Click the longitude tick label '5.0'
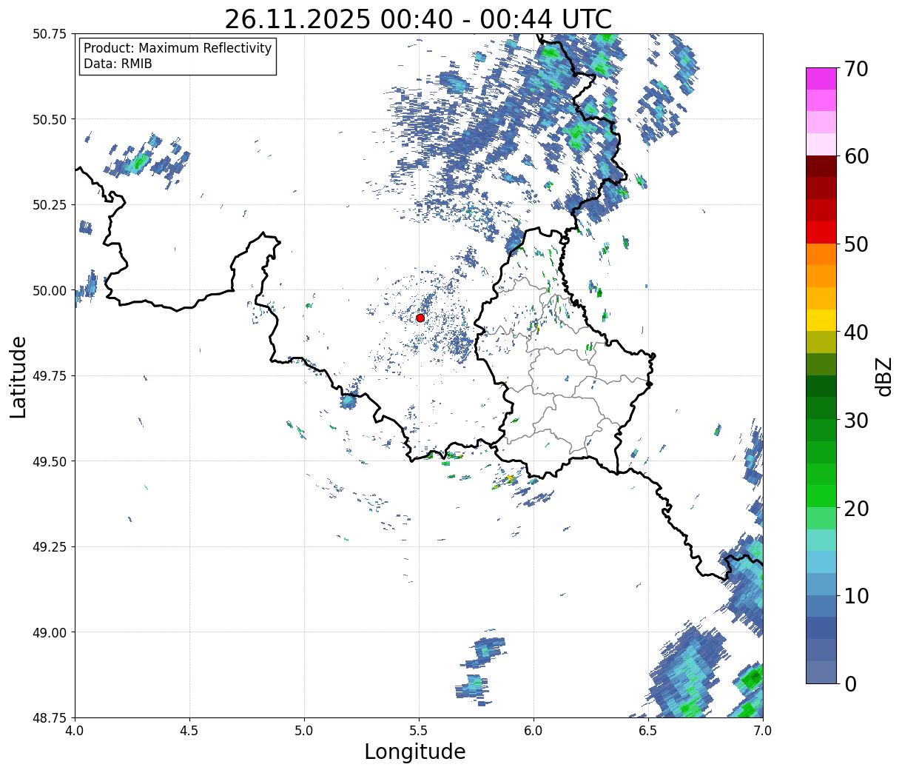 304,730
